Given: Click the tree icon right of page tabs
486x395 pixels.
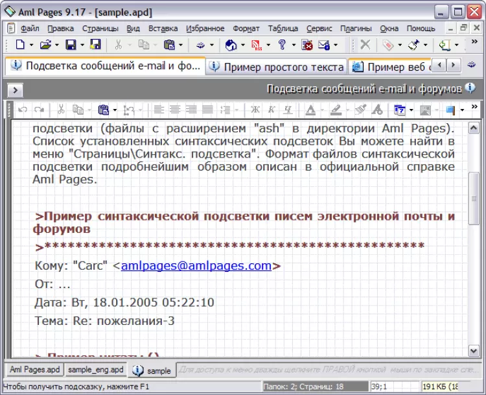Looking at the screenshot, I should pyautogui.click(x=472, y=65).
